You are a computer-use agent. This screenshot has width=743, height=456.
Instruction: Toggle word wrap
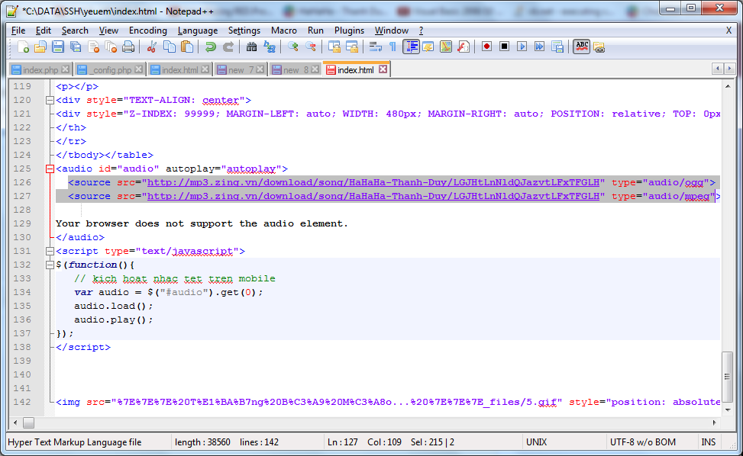click(x=374, y=47)
